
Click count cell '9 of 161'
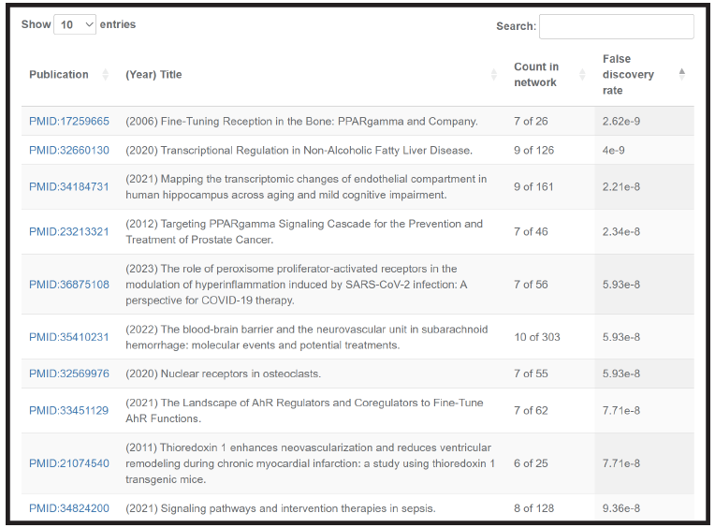click(533, 186)
